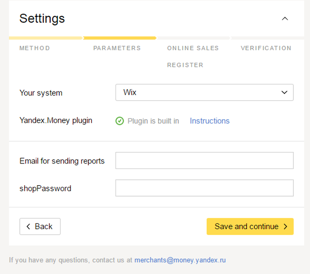Switch to the Verification step tab

(266, 48)
